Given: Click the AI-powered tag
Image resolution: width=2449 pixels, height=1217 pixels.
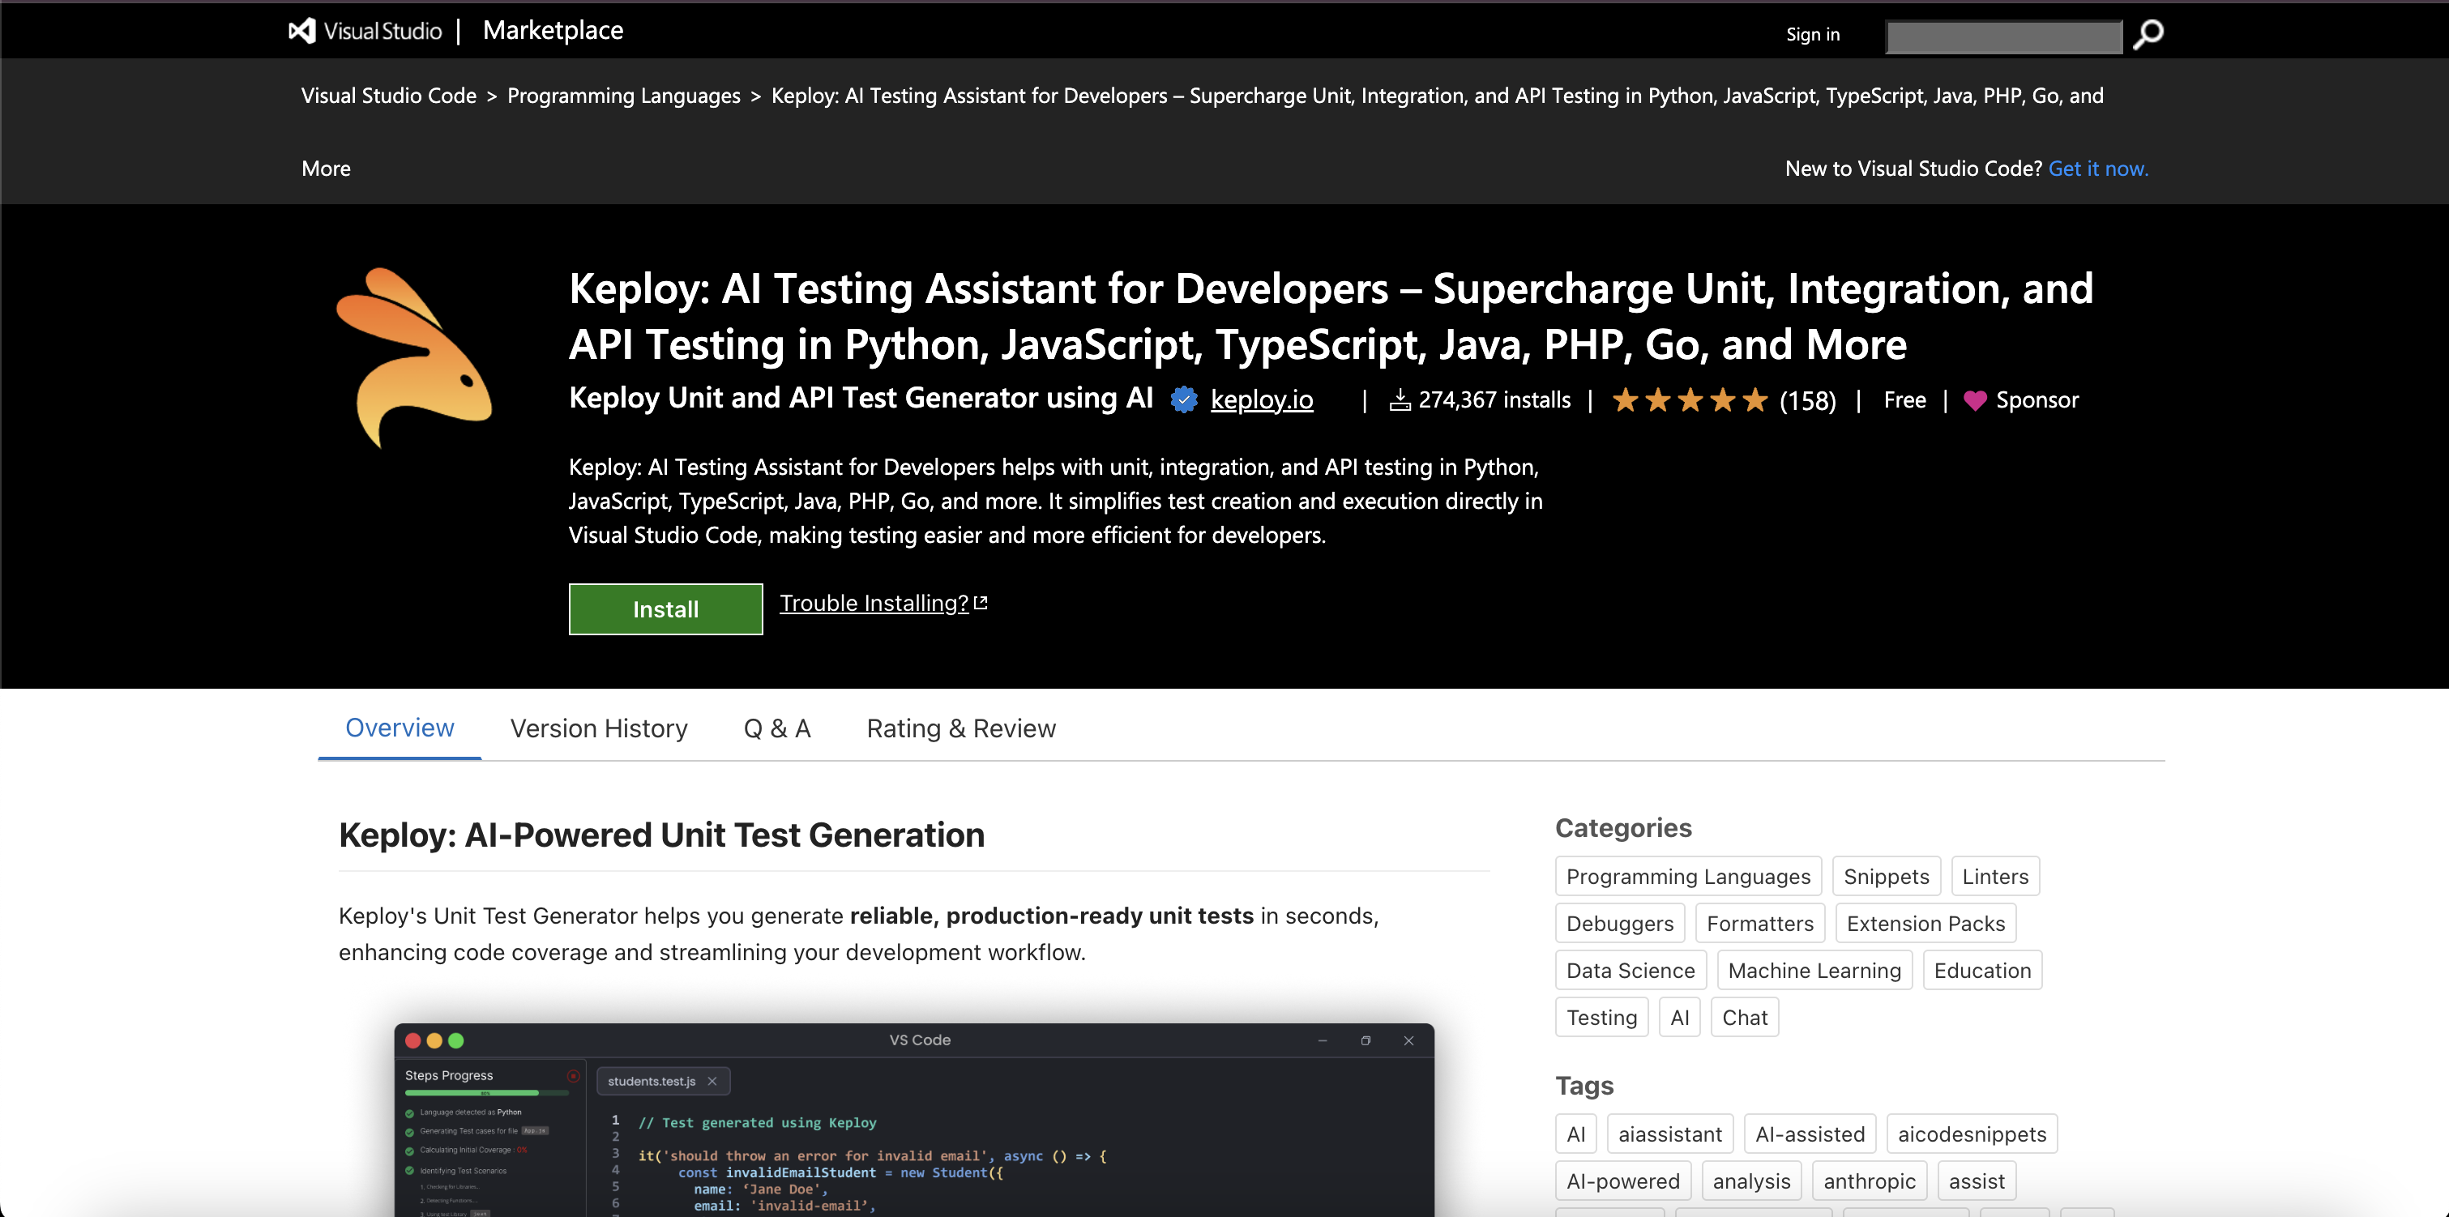Looking at the screenshot, I should tap(1623, 1181).
